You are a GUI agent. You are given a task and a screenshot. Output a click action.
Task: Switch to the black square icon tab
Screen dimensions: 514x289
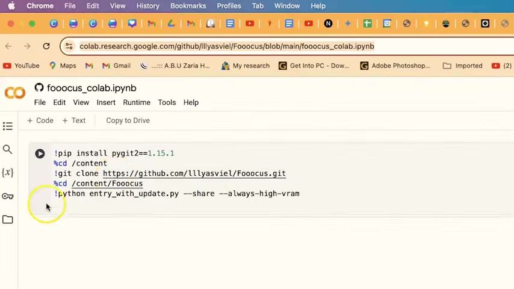tap(485, 23)
